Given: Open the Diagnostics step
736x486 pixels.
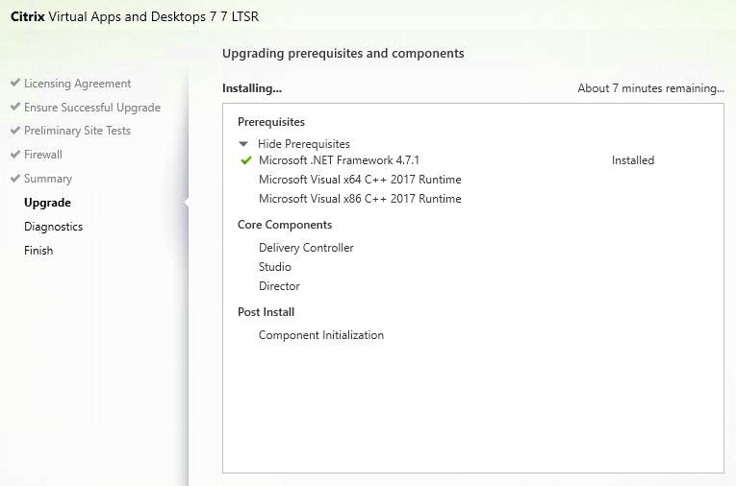Looking at the screenshot, I should point(54,227).
